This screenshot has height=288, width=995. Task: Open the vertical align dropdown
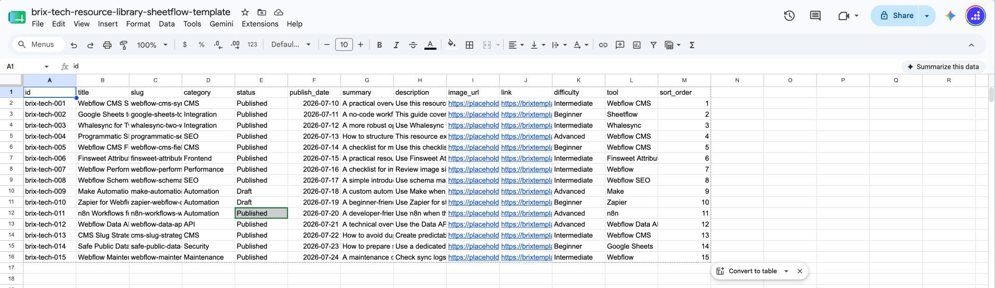tap(538, 45)
